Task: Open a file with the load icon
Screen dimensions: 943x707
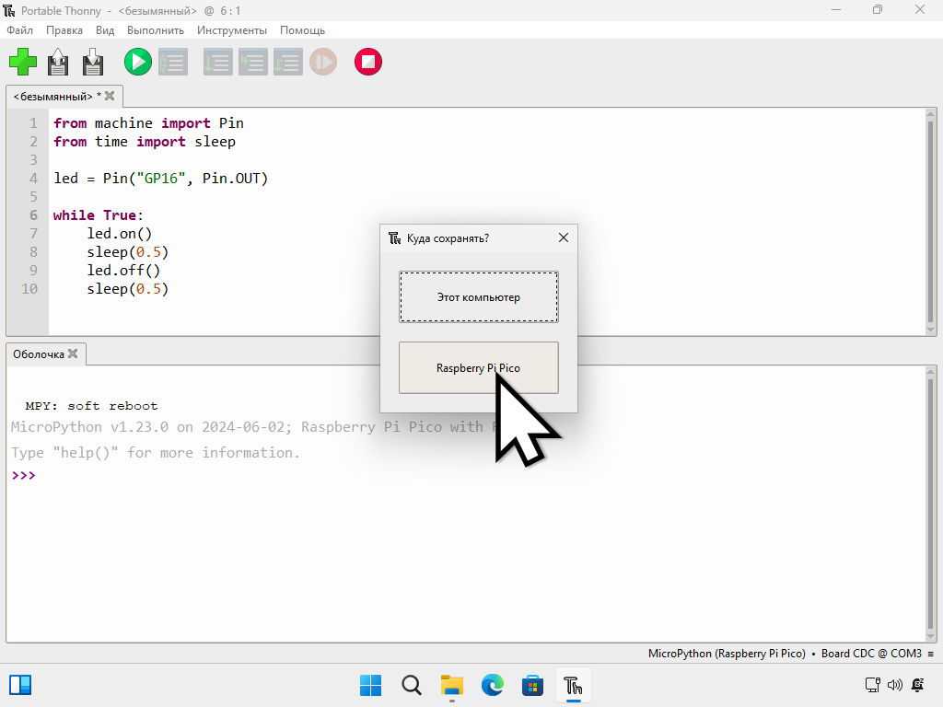Action: click(x=58, y=62)
